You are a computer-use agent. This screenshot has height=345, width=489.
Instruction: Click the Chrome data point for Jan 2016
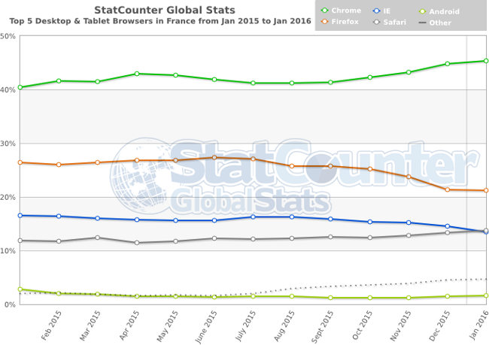pyautogui.click(x=486, y=61)
